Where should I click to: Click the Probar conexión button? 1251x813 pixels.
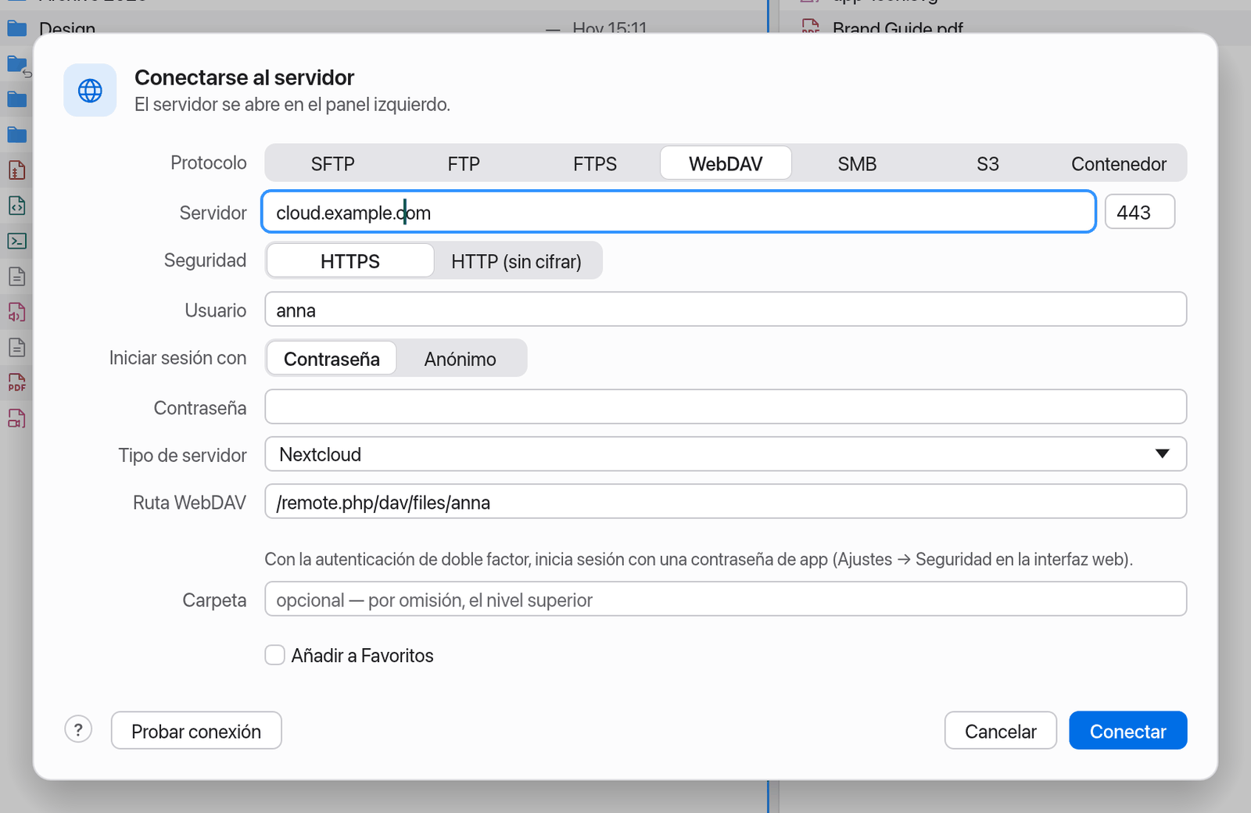pyautogui.click(x=196, y=730)
